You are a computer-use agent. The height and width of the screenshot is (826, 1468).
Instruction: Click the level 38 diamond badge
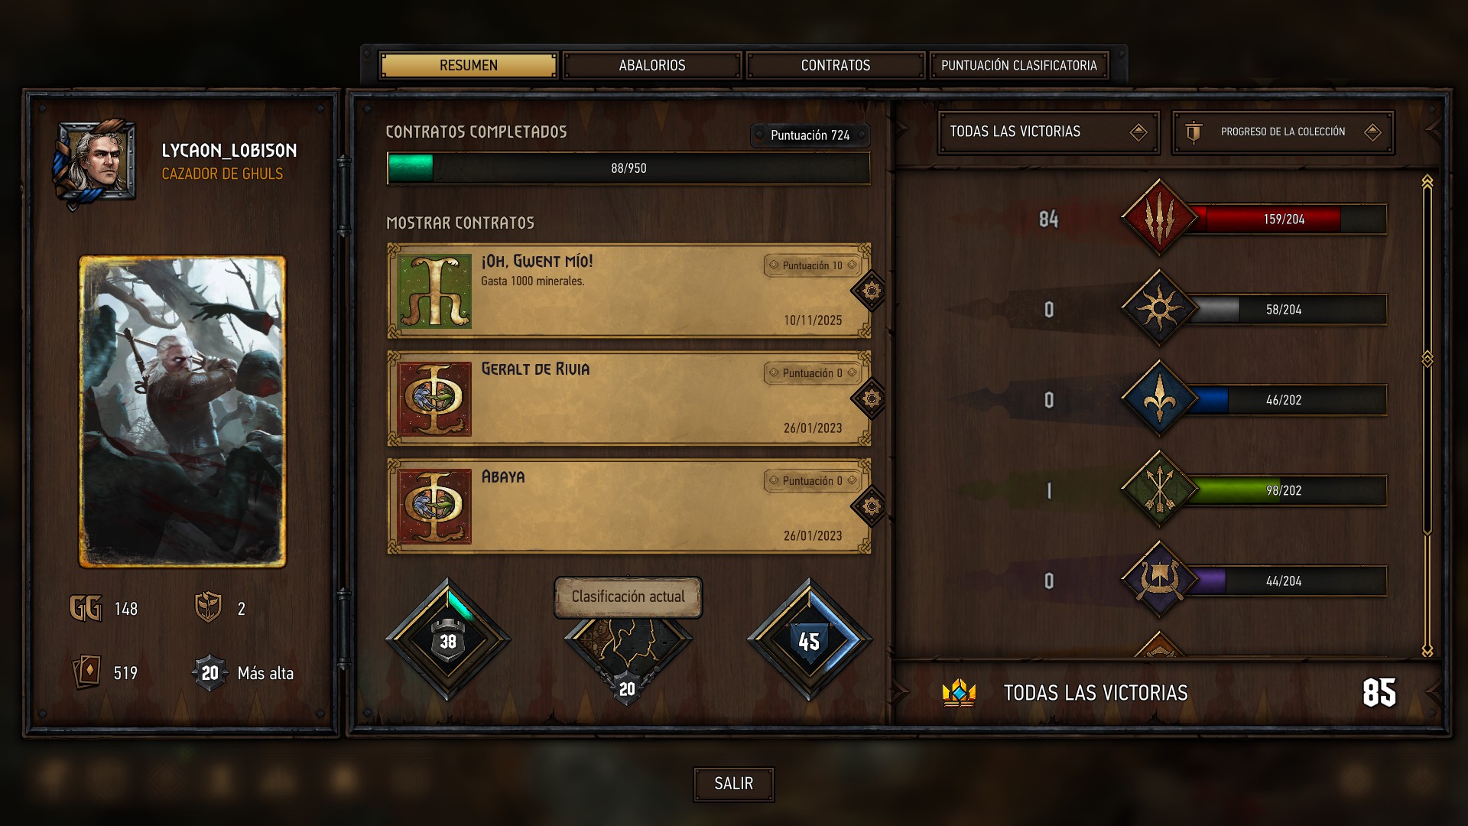(448, 639)
